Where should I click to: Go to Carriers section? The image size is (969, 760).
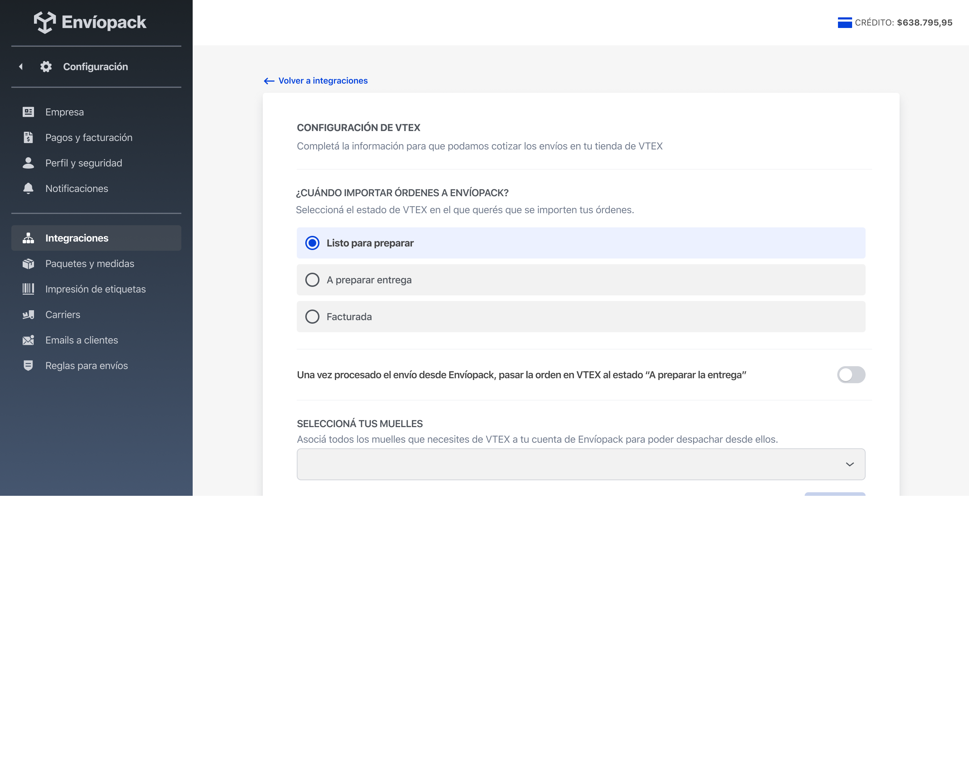[96, 314]
